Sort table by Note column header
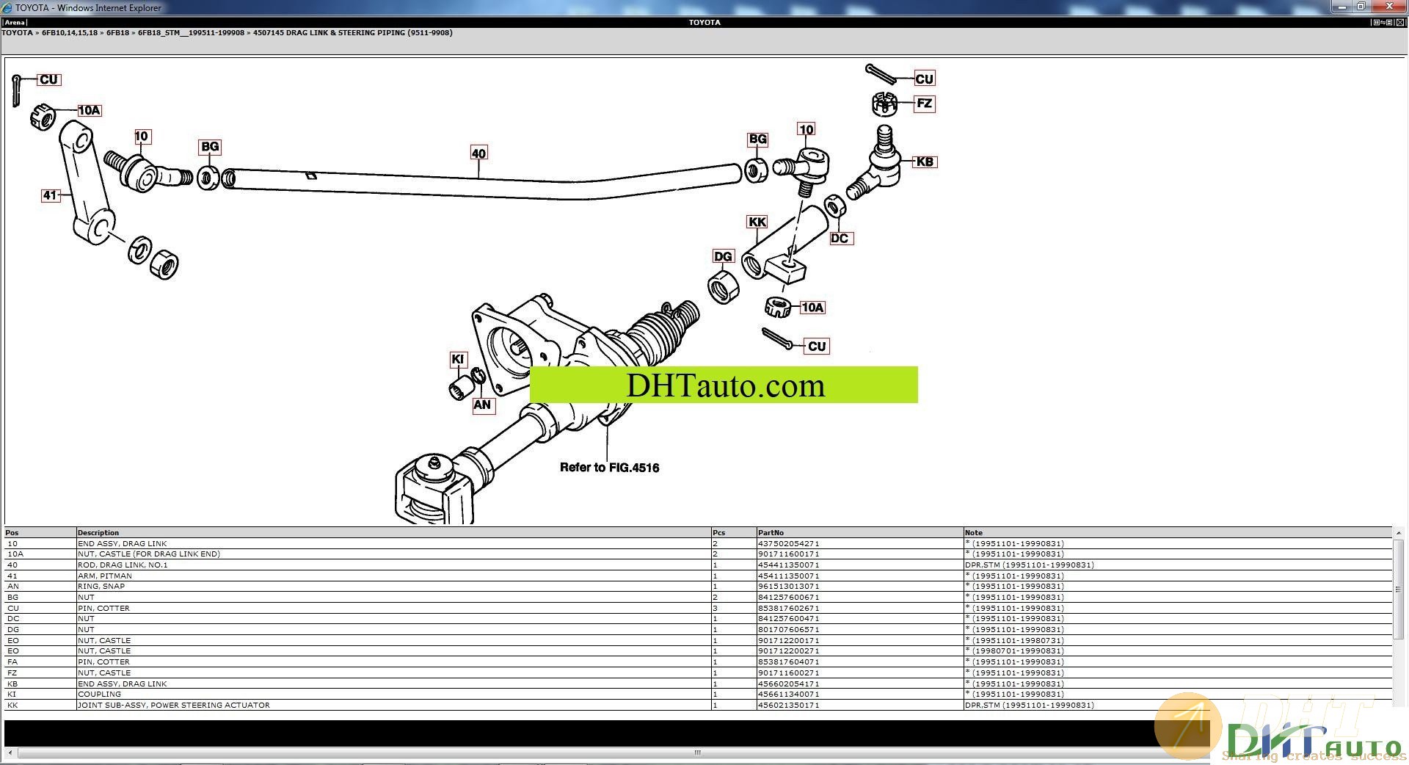 tap(1178, 533)
